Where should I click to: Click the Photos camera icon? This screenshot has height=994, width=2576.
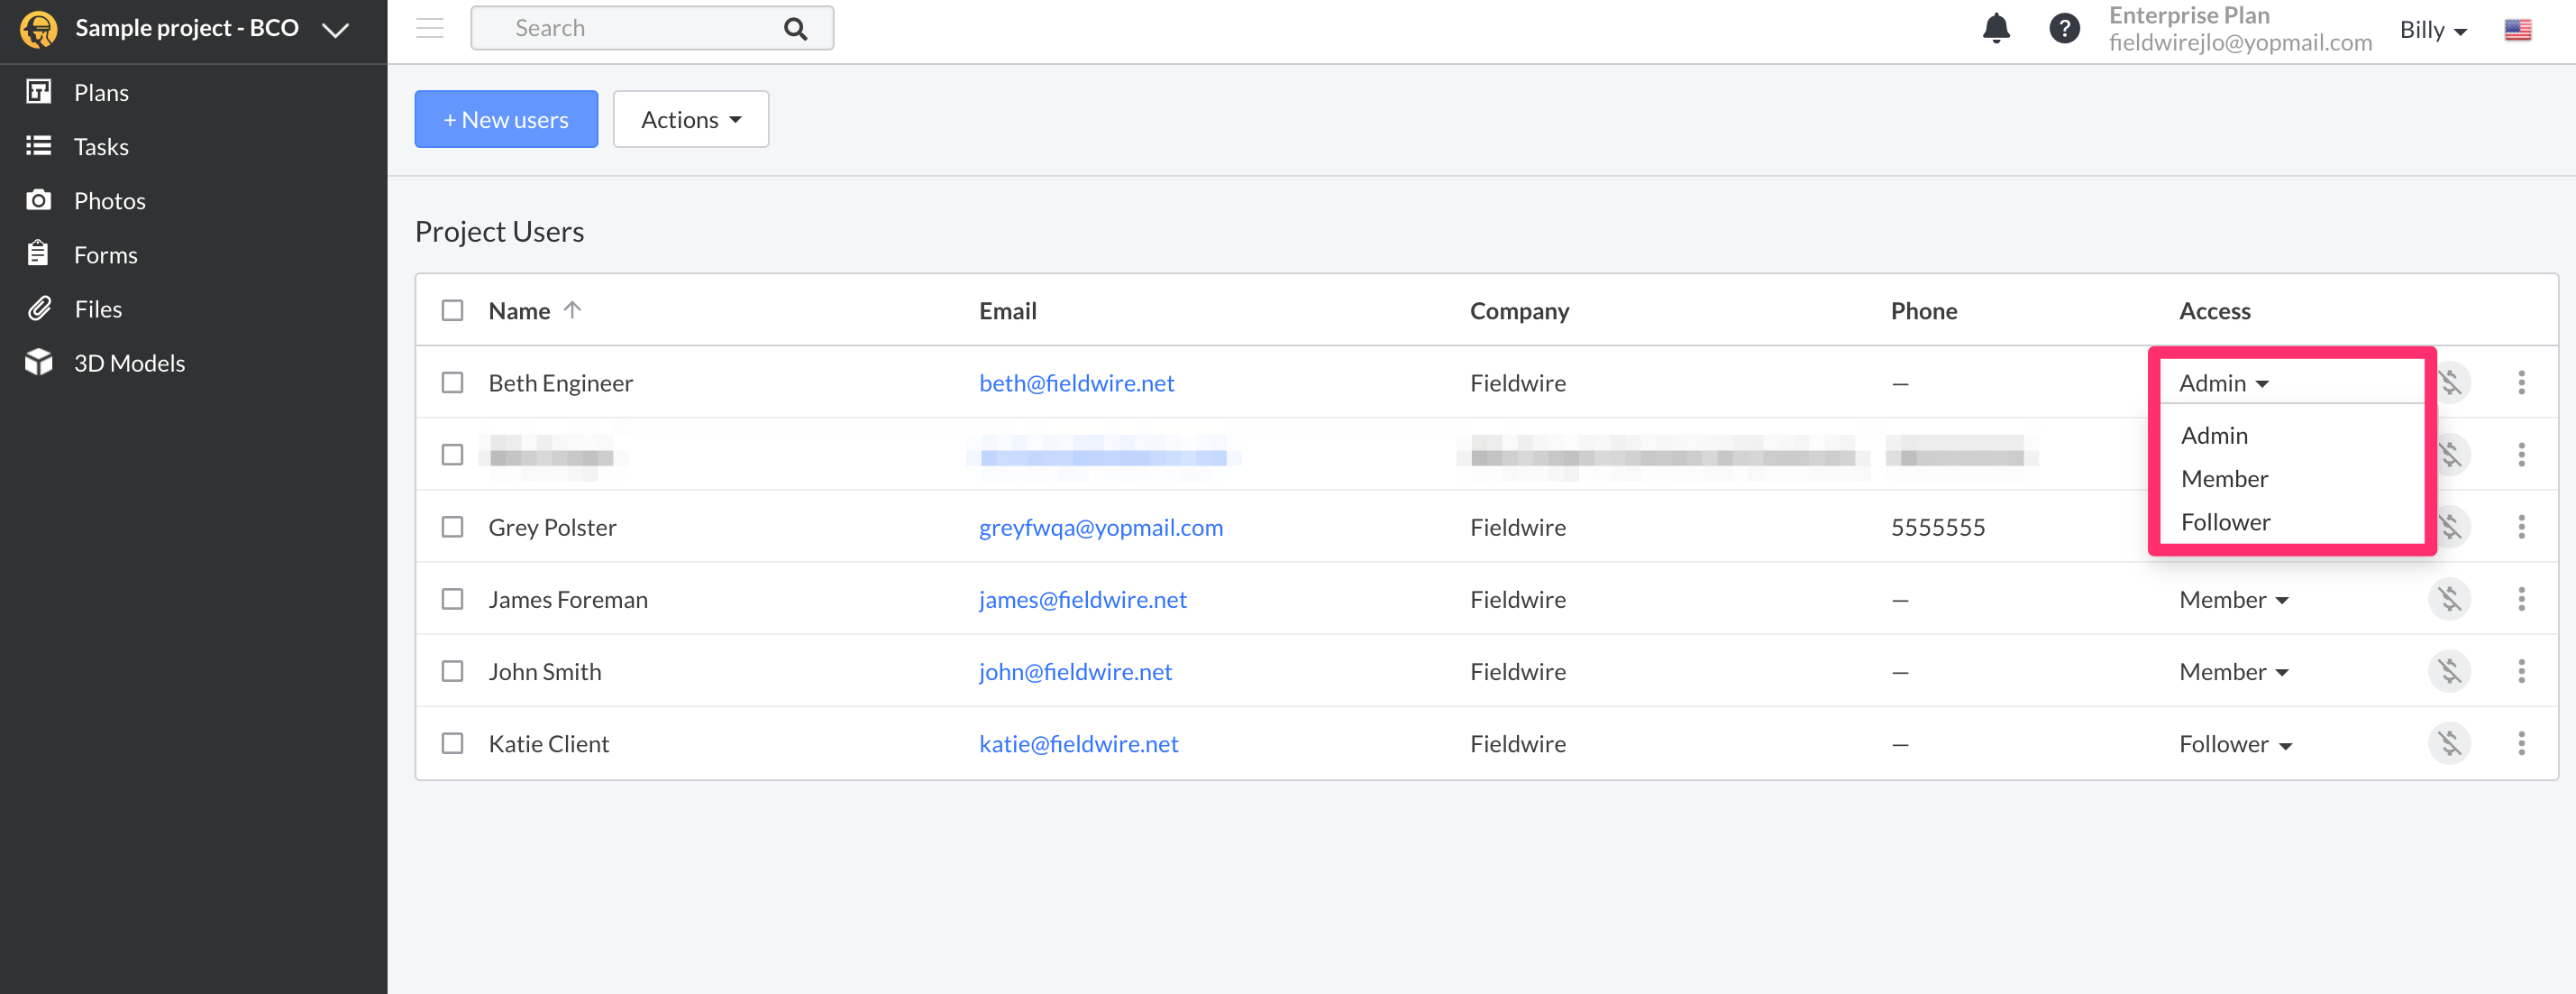[38, 200]
